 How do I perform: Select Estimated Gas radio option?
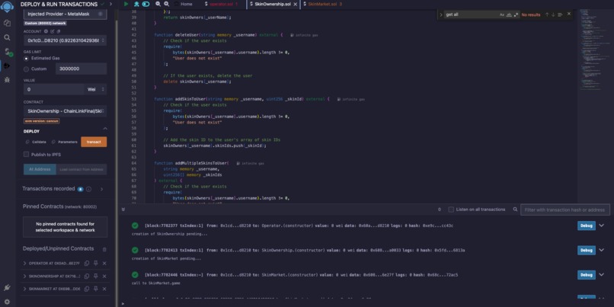pos(26,59)
